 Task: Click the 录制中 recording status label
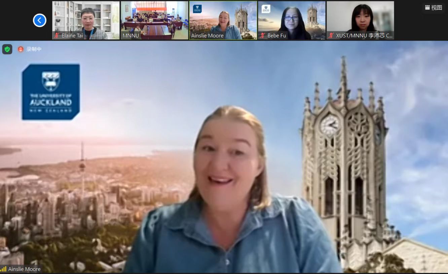click(x=34, y=49)
